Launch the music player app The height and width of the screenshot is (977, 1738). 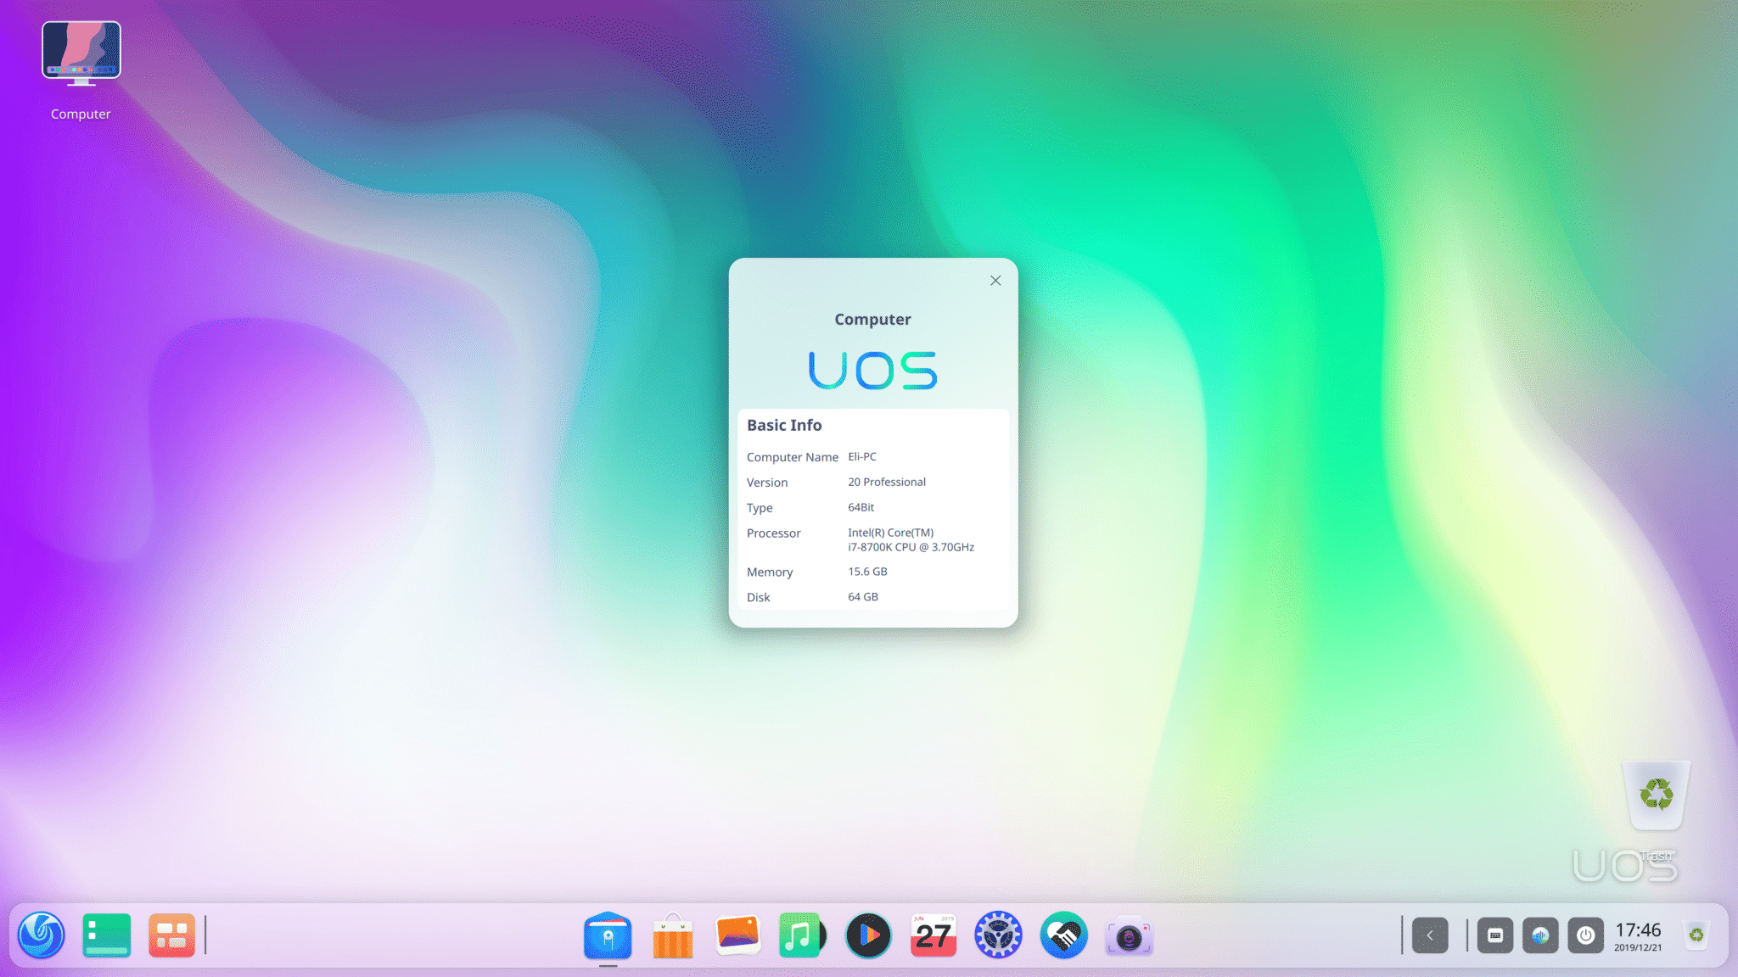(802, 934)
